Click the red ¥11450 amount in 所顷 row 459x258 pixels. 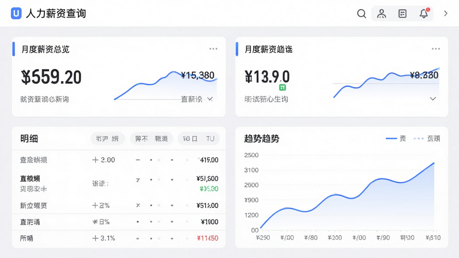(208, 238)
